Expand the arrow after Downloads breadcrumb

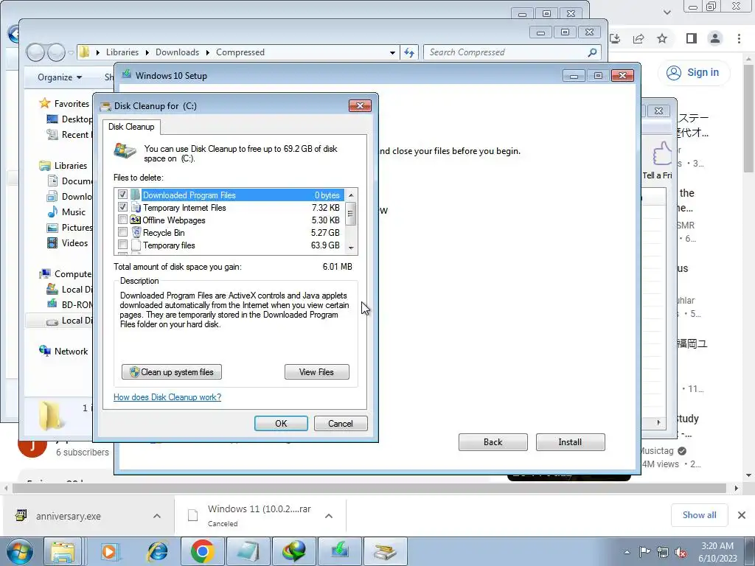tap(207, 52)
